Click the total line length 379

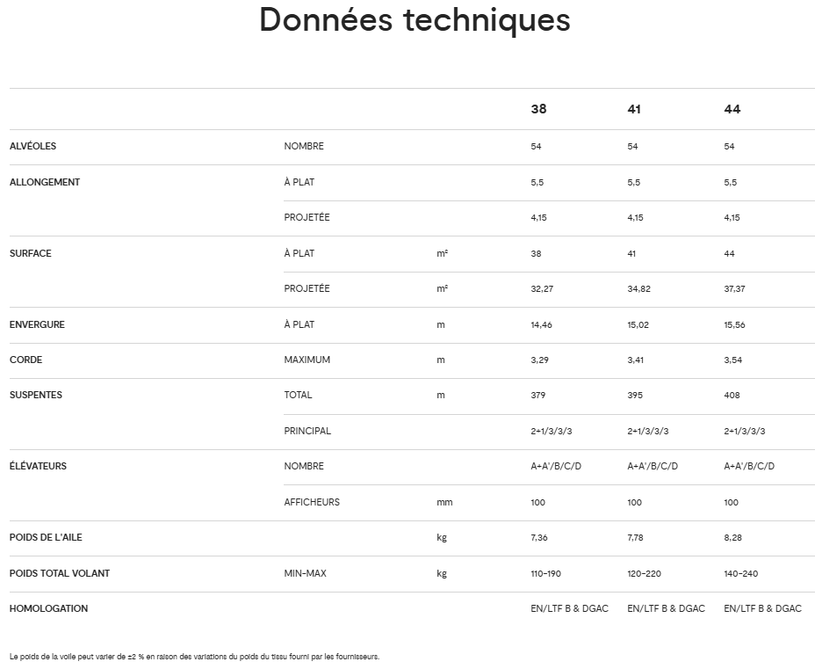(537, 395)
